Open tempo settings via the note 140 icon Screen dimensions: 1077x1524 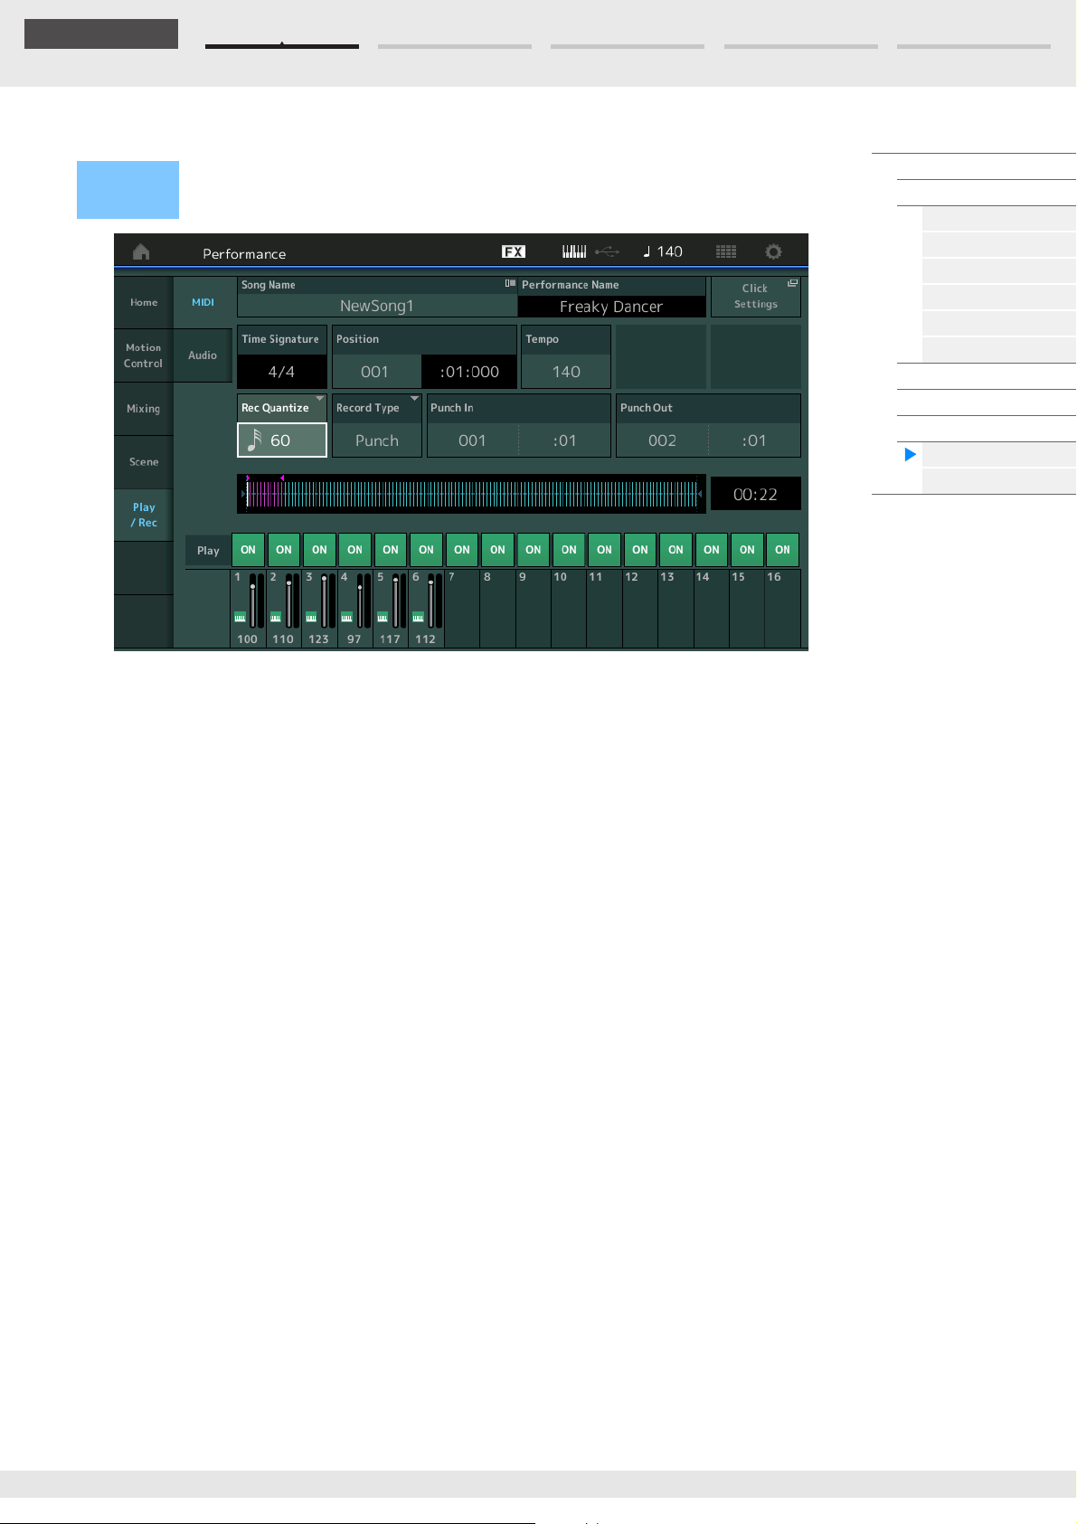point(663,251)
